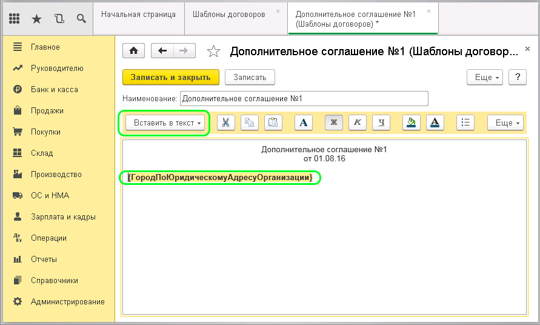Go to the home page button
Screen dimensions: 540x325
click(x=133, y=51)
